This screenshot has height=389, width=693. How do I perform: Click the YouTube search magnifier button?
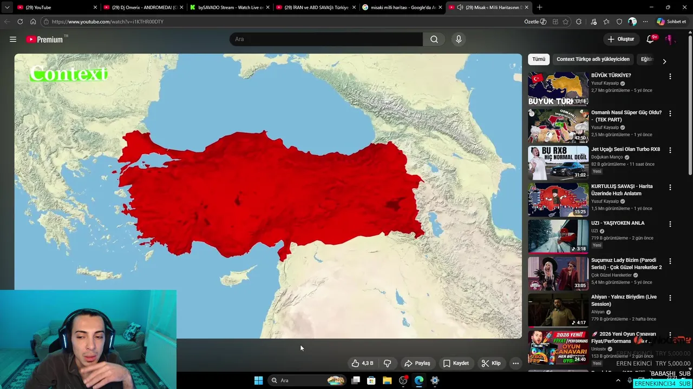point(434,39)
